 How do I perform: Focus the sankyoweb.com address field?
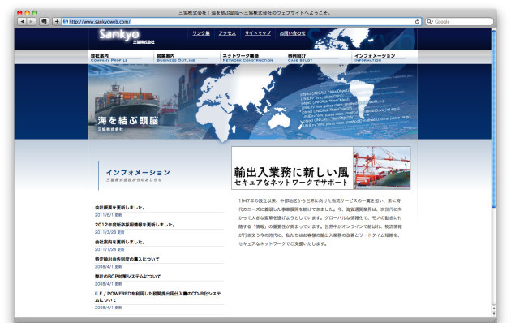[241, 22]
